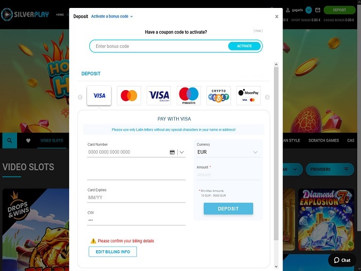Screen dimensions: 361x271
Task: Click Edit Billing Info button
Action: coord(113,252)
